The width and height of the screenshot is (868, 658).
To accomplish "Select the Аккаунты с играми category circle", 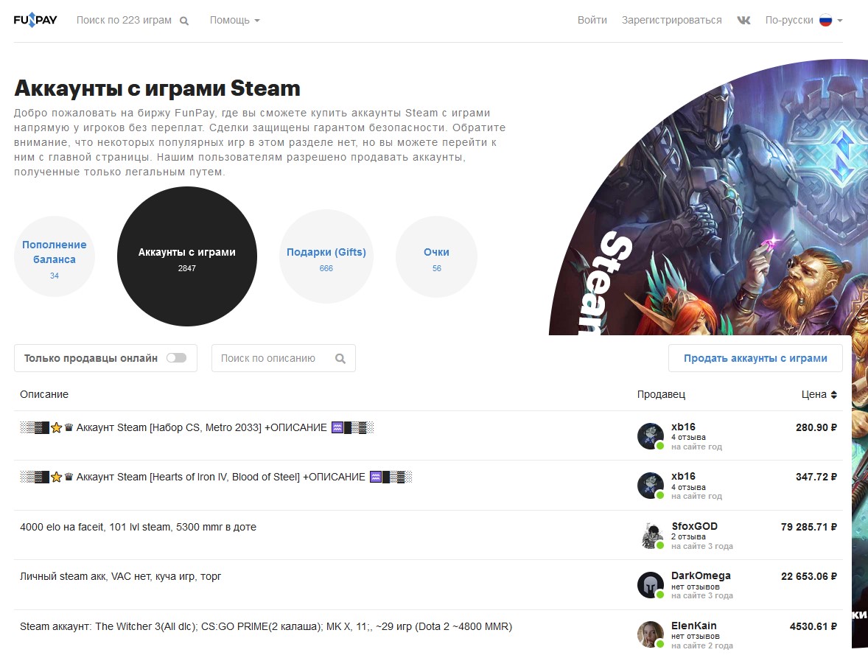I will click(x=187, y=256).
